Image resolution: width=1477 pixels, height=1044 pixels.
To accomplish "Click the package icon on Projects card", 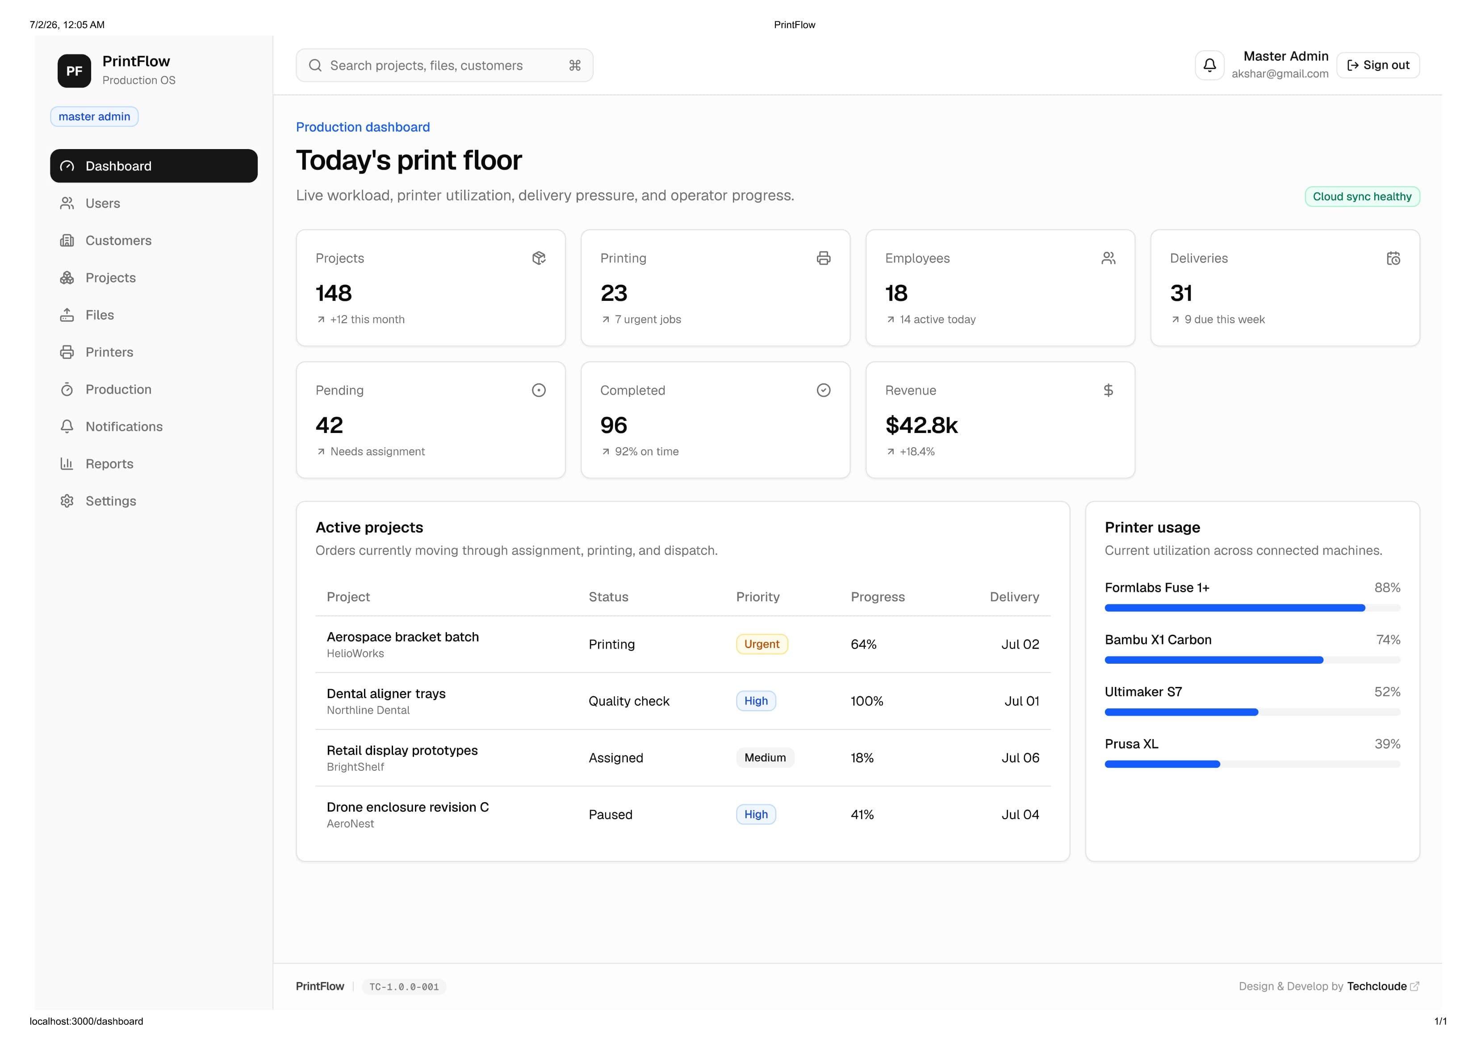I will [x=539, y=258].
